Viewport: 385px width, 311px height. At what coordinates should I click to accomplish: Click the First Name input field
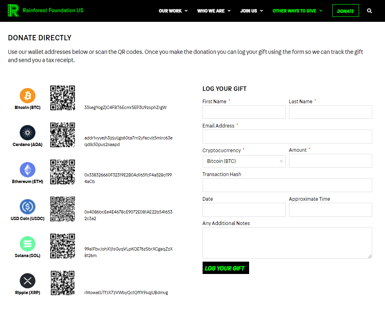(244, 112)
